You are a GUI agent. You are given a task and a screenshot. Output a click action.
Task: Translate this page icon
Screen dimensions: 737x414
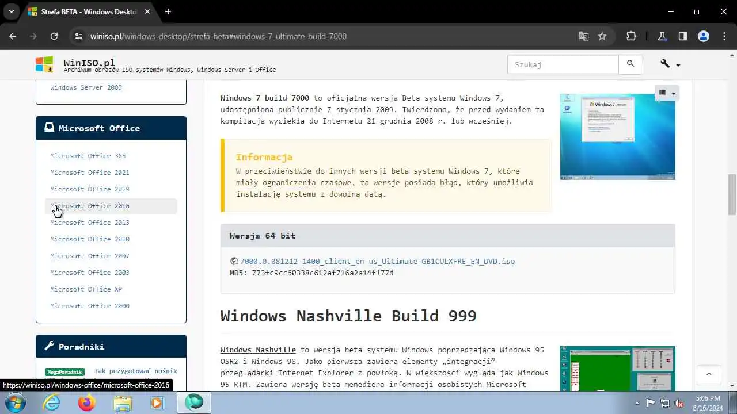584,36
